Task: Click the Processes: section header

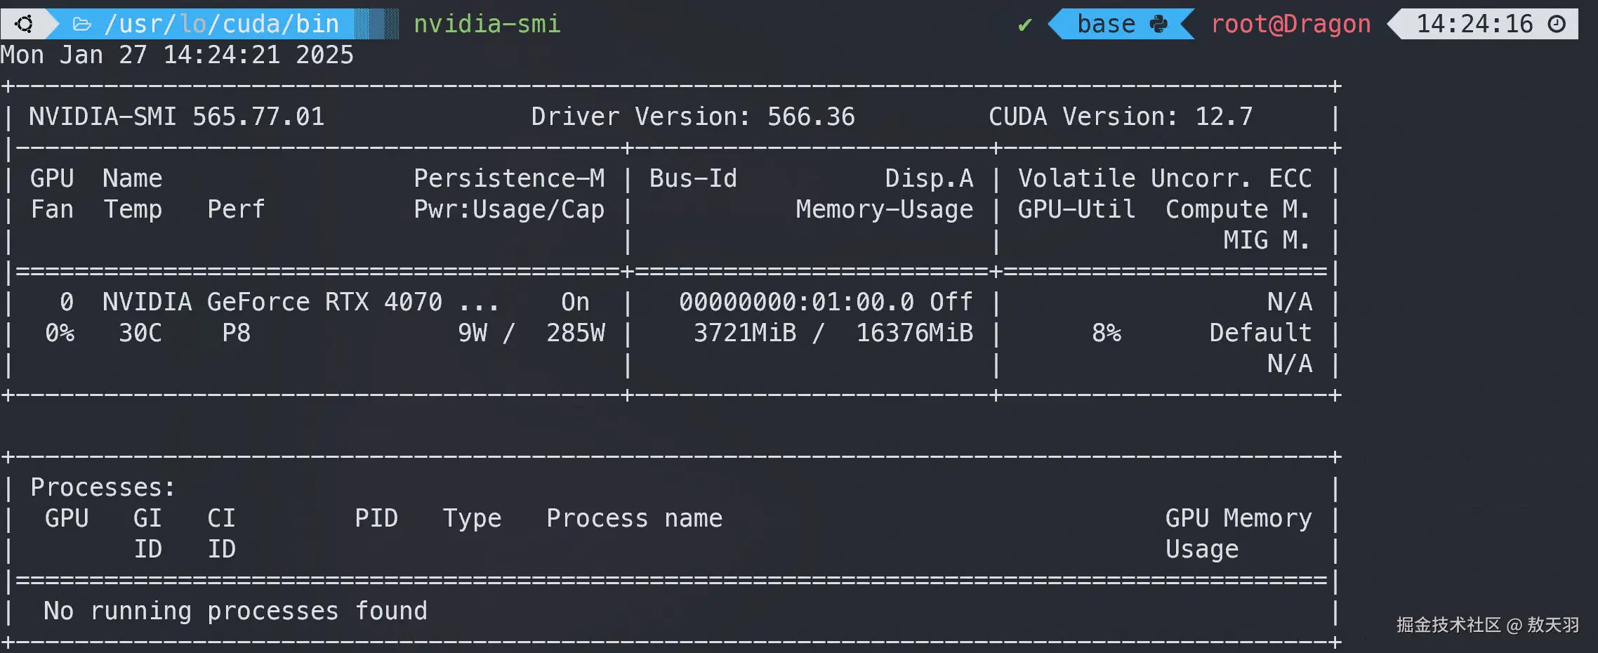Action: pos(103,487)
